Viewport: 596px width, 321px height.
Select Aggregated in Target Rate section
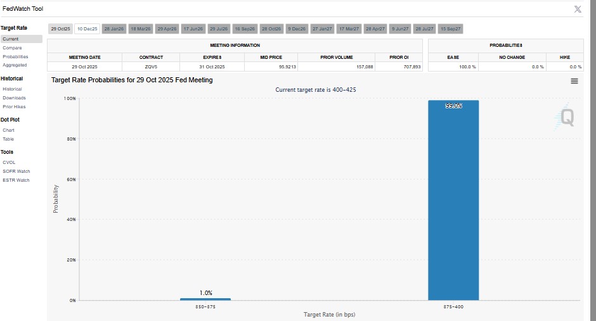pos(15,65)
